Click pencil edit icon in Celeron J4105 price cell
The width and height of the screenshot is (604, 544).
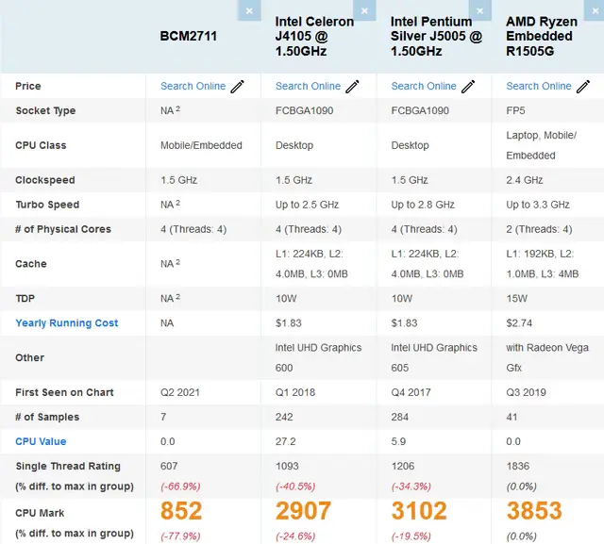click(x=352, y=86)
